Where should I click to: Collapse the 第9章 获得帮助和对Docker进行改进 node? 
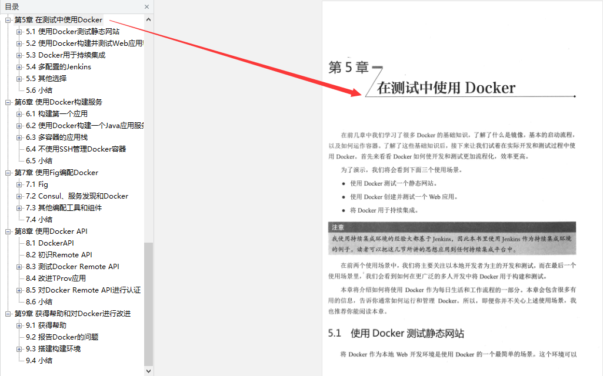[x=8, y=314]
